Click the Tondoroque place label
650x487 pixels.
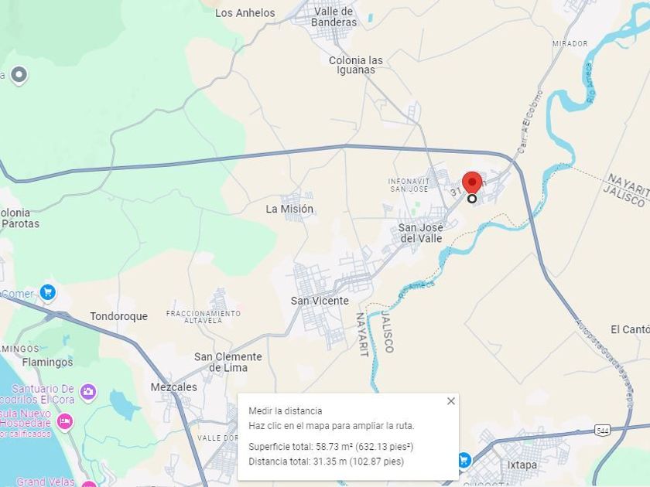pyautogui.click(x=119, y=316)
